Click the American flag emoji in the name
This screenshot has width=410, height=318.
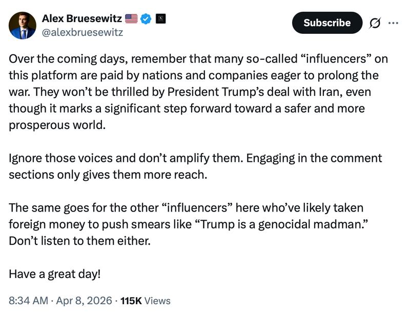[130, 17]
